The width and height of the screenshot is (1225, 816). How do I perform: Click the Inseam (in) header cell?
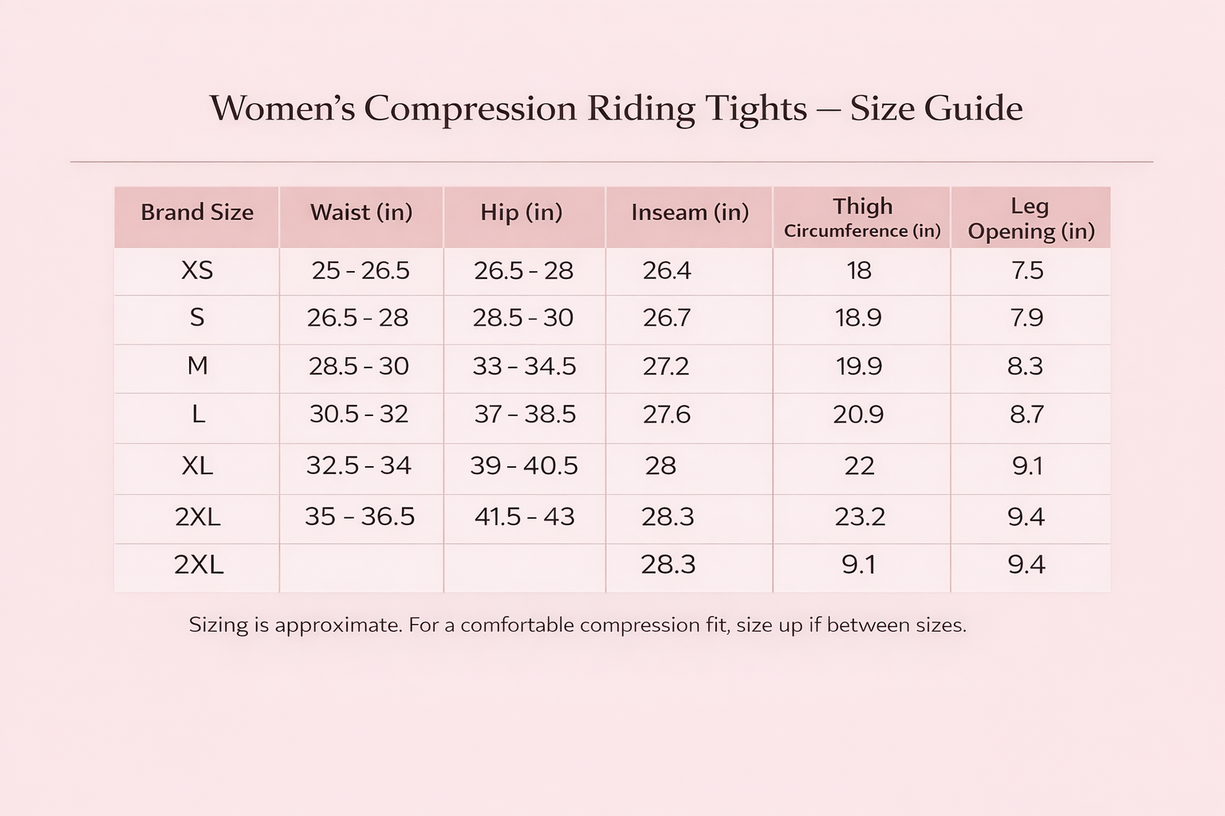tap(690, 213)
